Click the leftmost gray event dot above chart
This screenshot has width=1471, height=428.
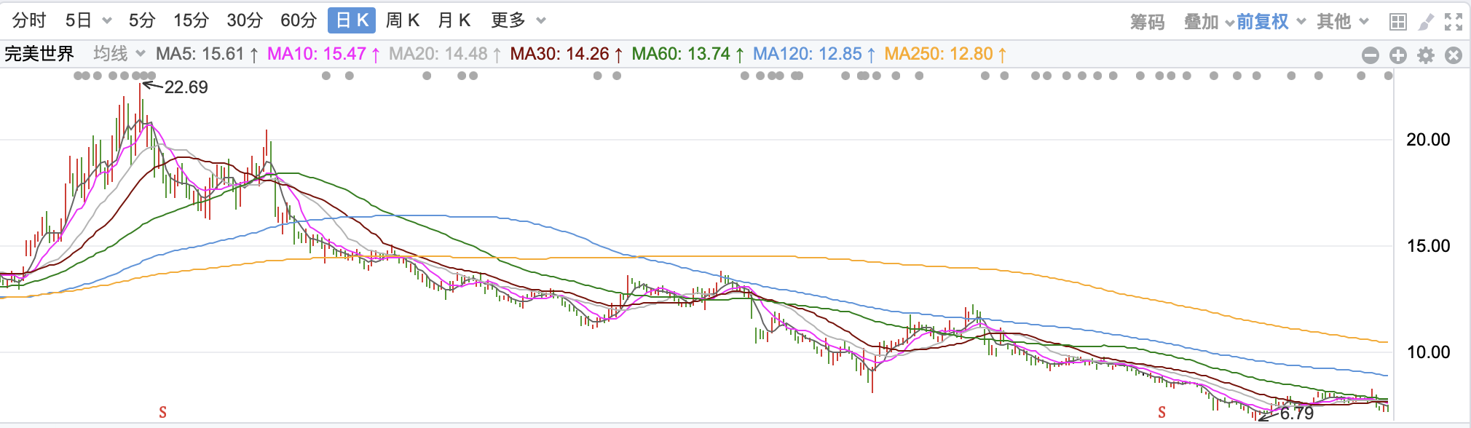pos(78,76)
